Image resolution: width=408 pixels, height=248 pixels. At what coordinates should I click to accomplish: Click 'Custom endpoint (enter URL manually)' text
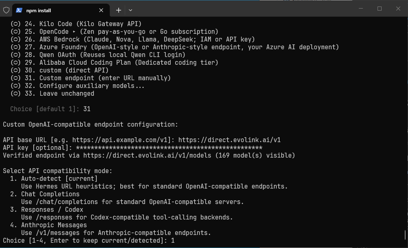(105, 78)
